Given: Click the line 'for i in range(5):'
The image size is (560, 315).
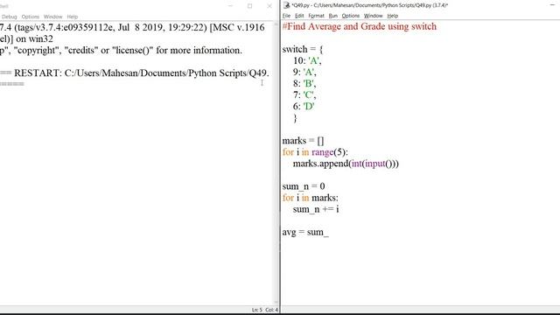Looking at the screenshot, I should [315, 152].
